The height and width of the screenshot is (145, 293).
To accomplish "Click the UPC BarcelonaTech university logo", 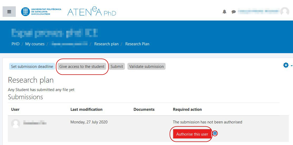I will [x=41, y=12].
